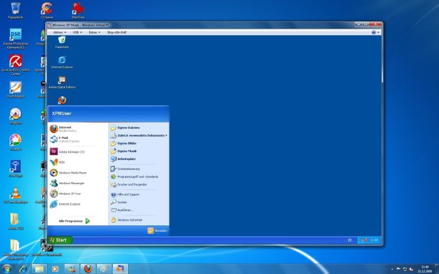This screenshot has height=274, width=439.
Task: Click Strg+Alt+Entf in Virtual PC toolbar
Action: tap(117, 32)
